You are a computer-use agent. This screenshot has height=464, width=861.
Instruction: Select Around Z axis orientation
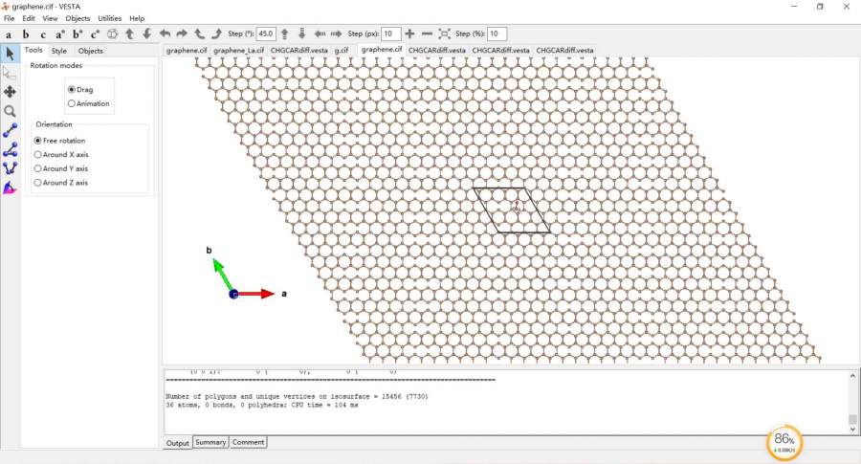pyautogui.click(x=38, y=182)
